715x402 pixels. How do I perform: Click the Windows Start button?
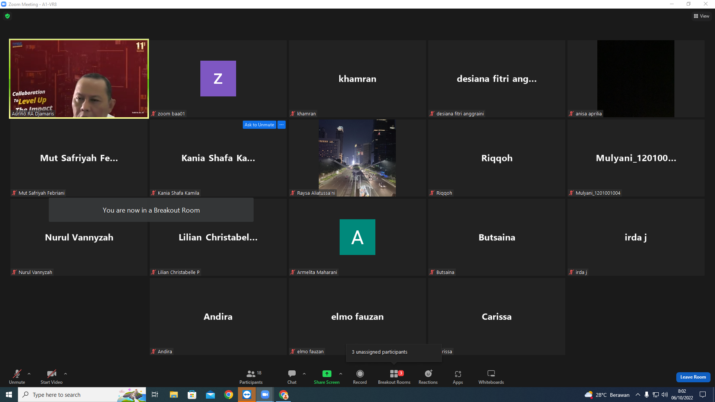click(9, 395)
